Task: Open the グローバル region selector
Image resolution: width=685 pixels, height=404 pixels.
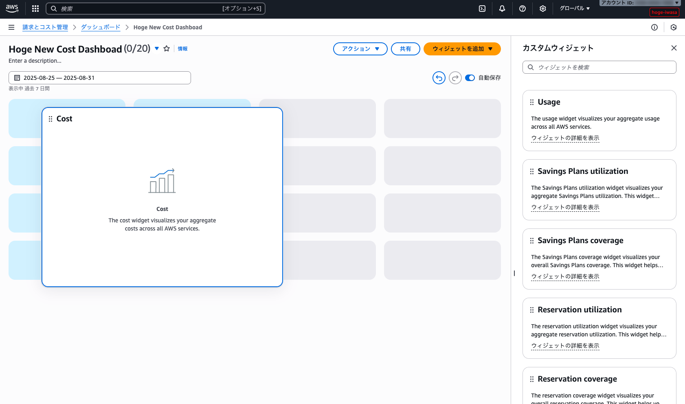Action: click(575, 9)
